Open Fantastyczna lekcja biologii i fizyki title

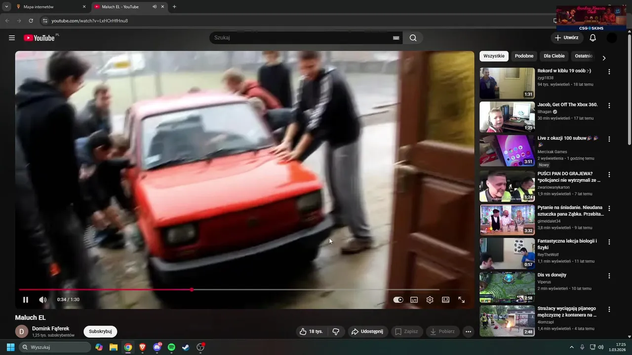click(567, 244)
